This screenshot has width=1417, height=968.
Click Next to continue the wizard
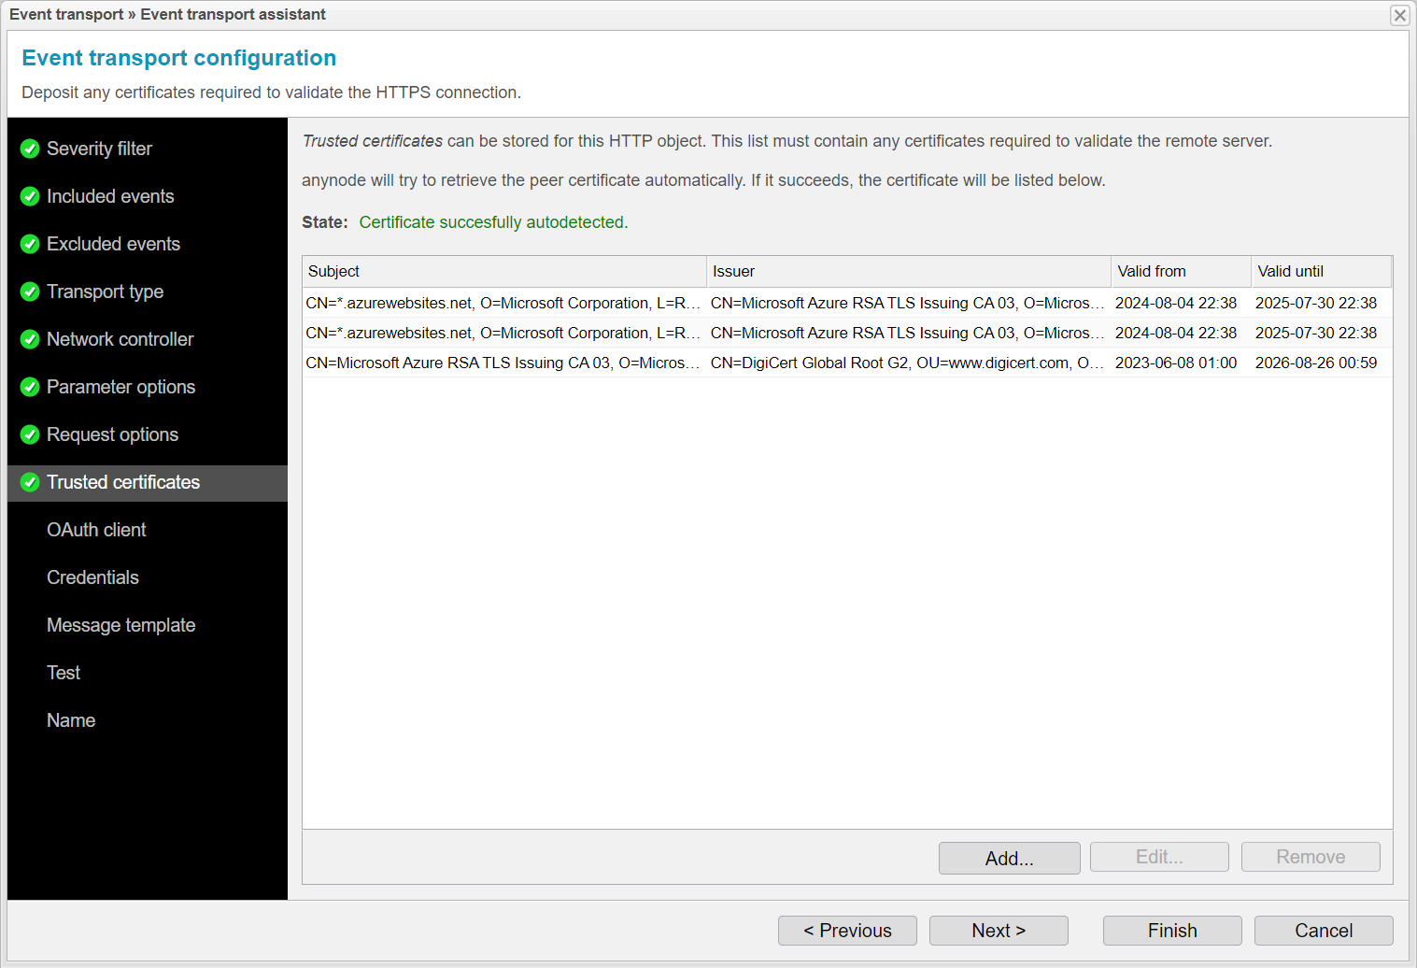click(x=998, y=931)
